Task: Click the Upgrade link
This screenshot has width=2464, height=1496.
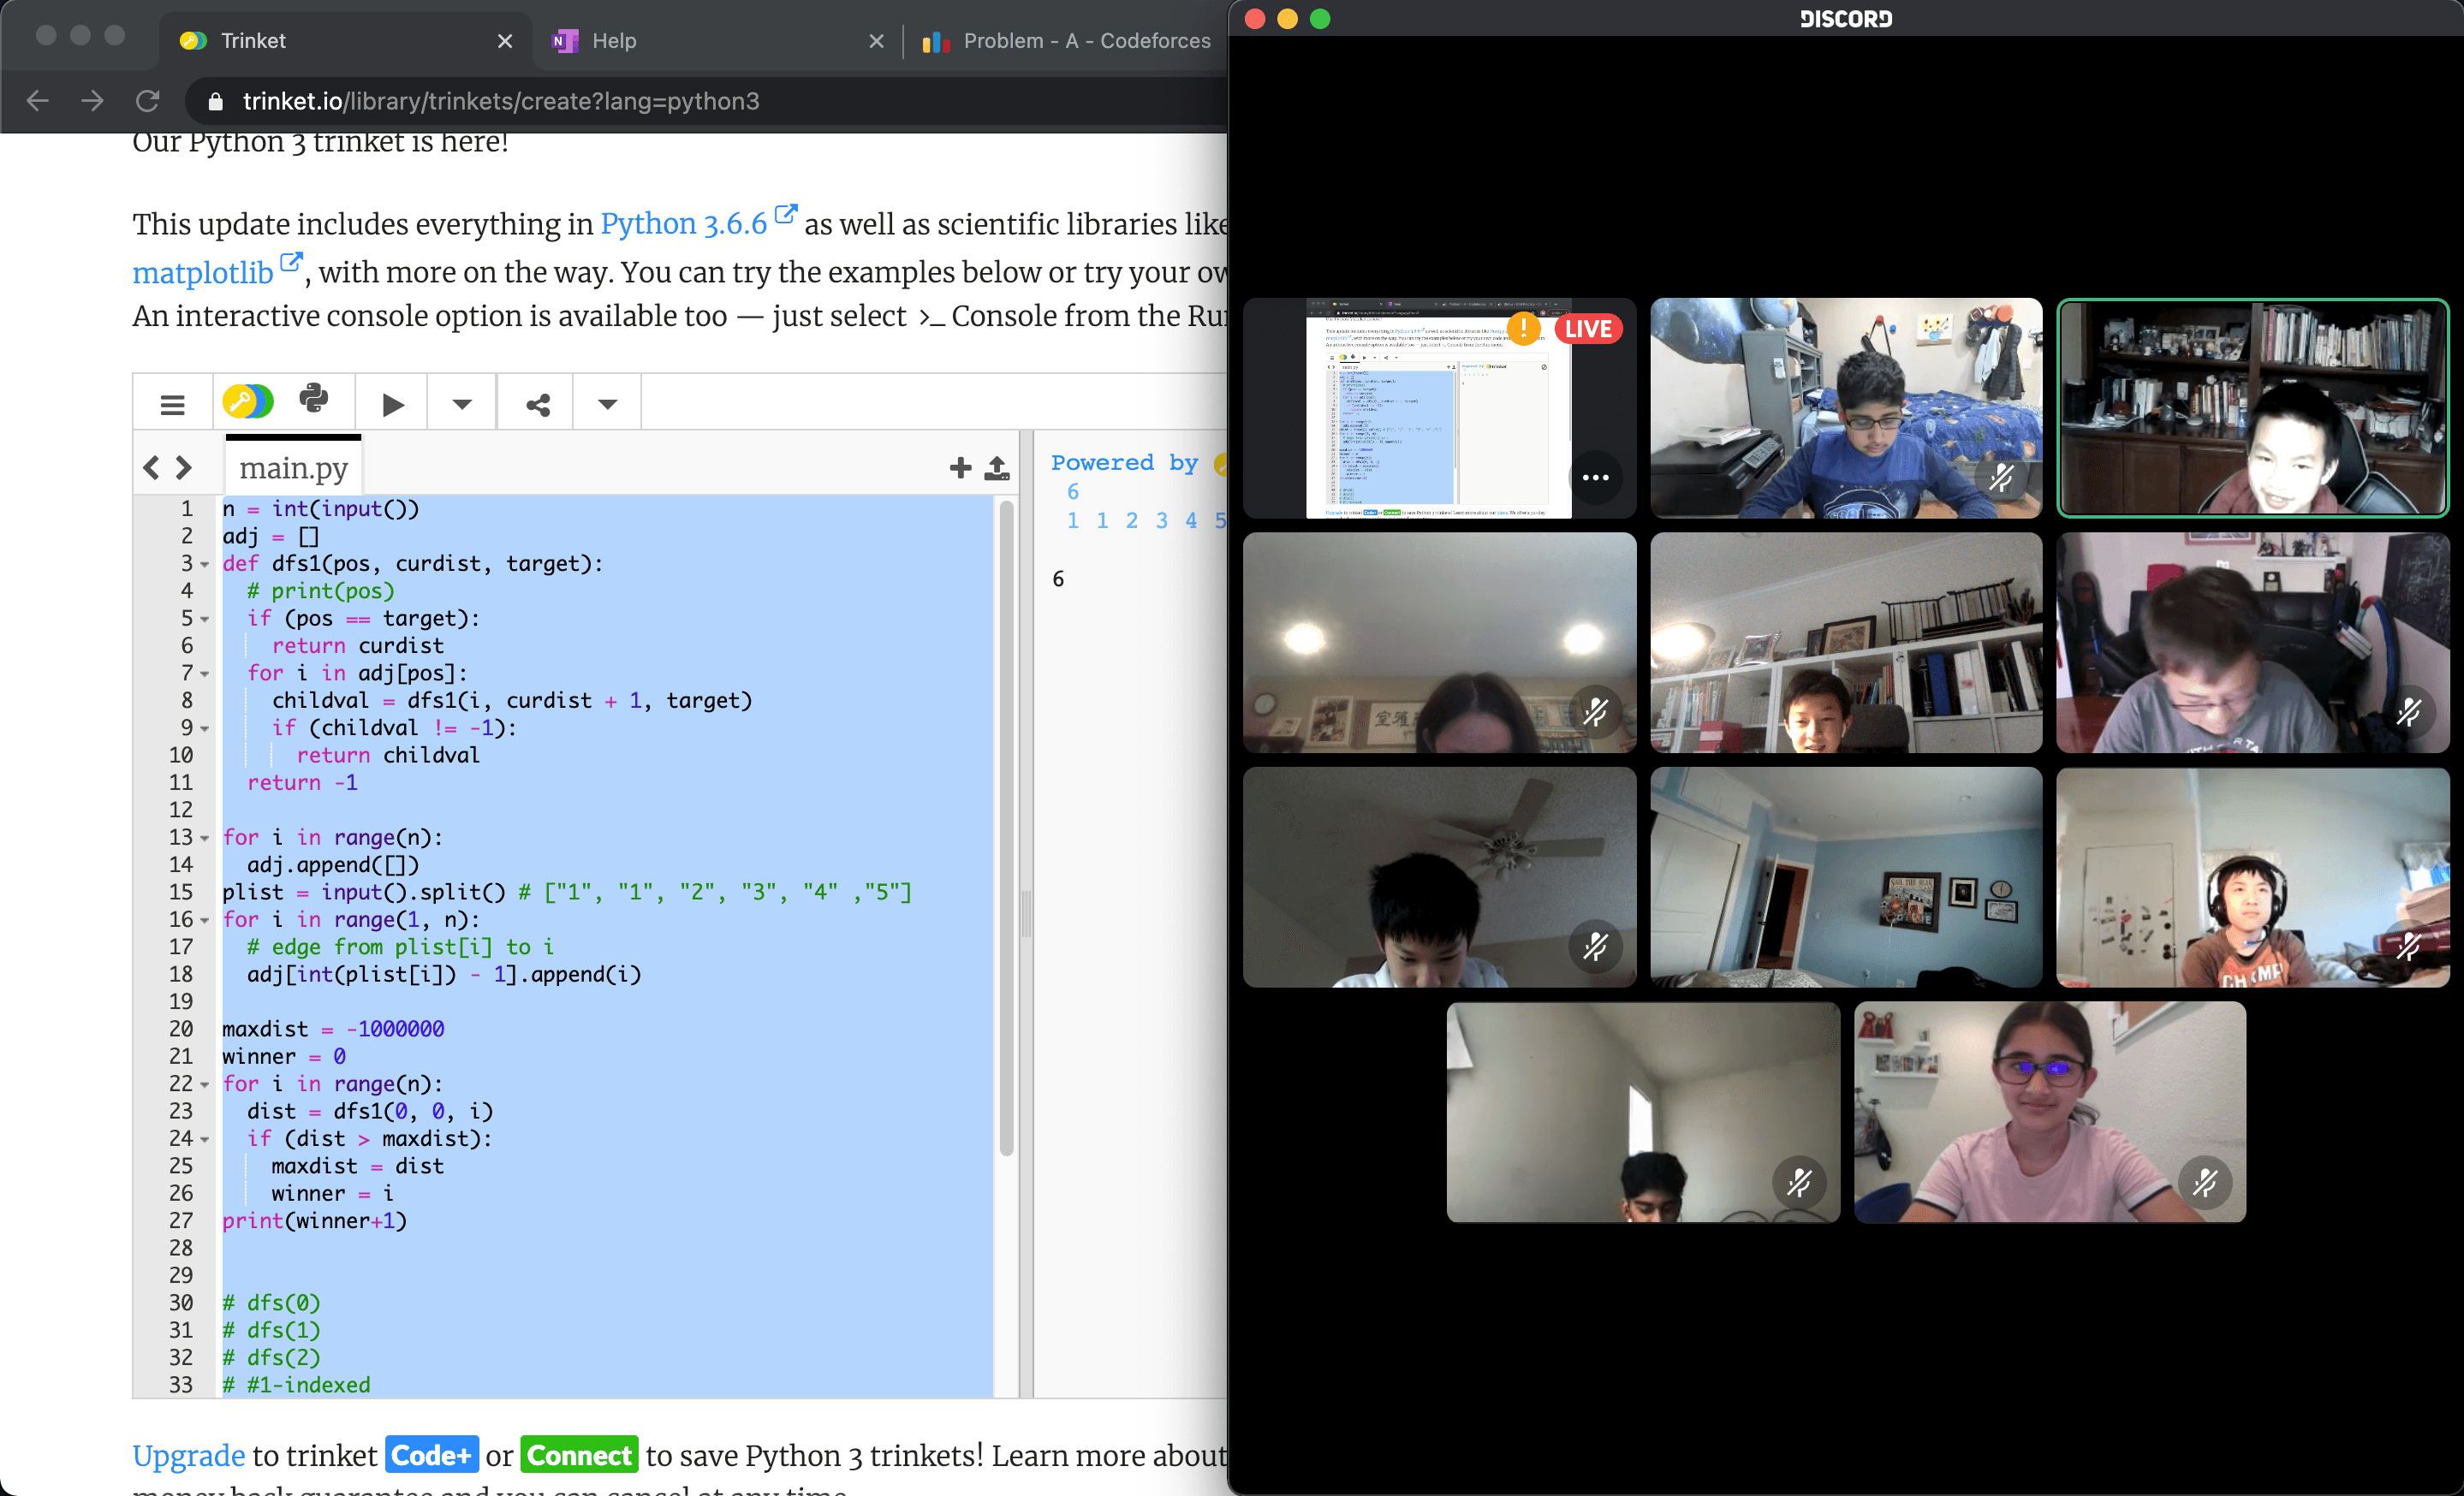Action: pyautogui.click(x=188, y=1455)
